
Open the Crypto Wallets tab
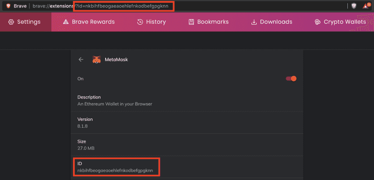tap(340, 22)
